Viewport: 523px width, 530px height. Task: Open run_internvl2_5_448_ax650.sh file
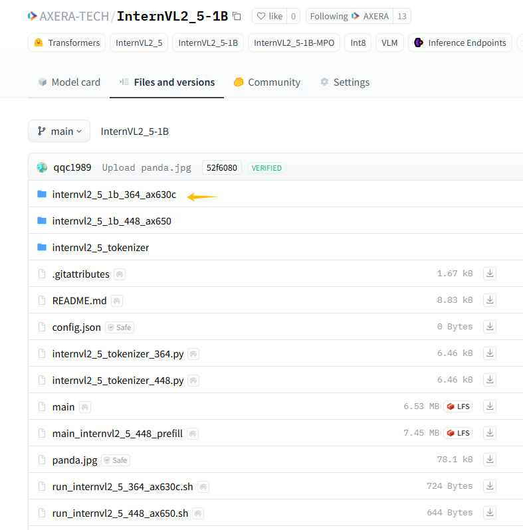point(120,513)
